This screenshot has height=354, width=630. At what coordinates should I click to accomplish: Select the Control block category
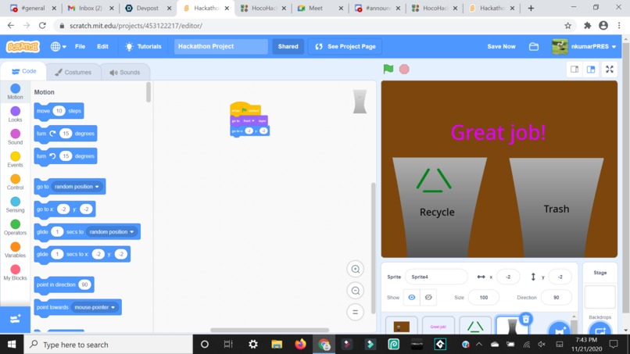coord(16,182)
